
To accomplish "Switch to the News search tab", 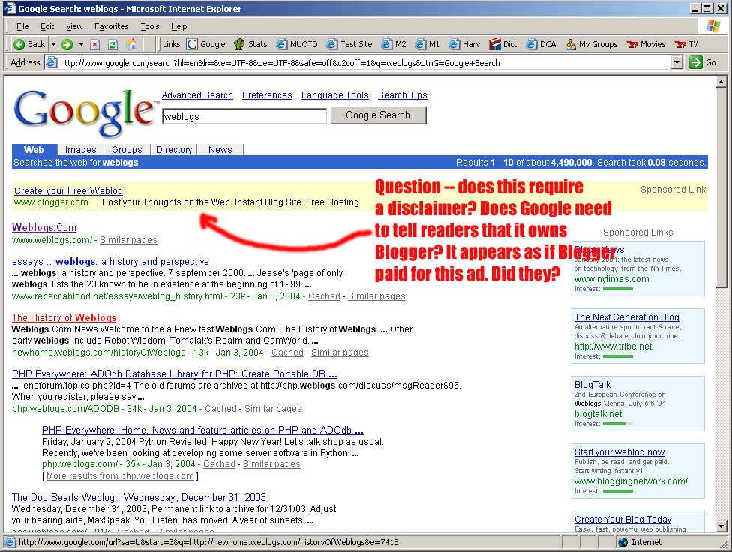I will pyautogui.click(x=220, y=150).
